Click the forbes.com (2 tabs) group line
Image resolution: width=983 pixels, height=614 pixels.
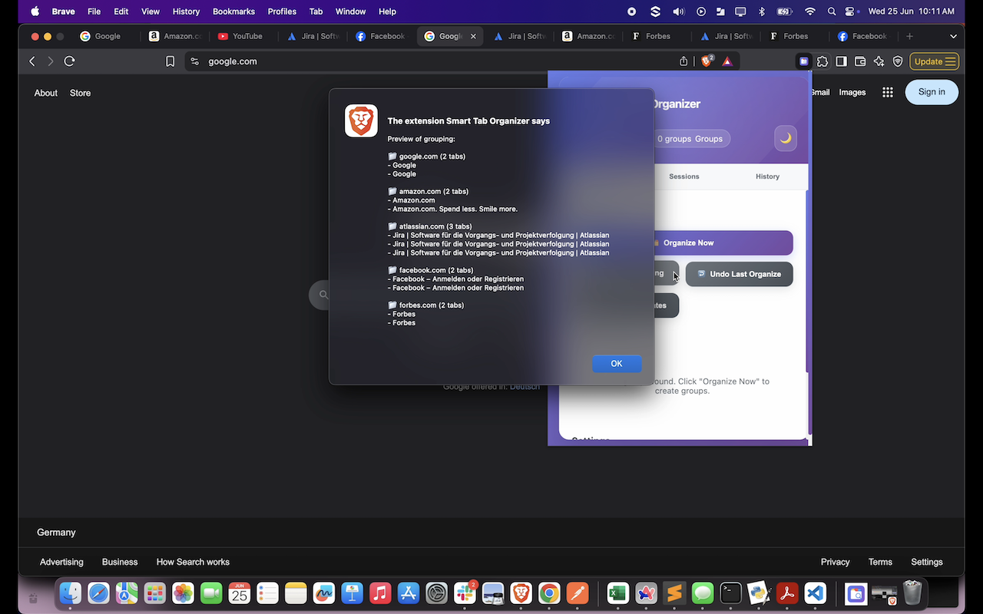[426, 305]
